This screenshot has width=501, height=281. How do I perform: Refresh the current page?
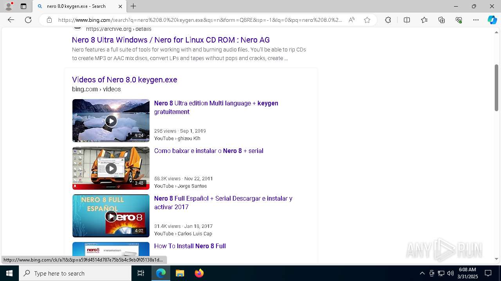pos(28,20)
